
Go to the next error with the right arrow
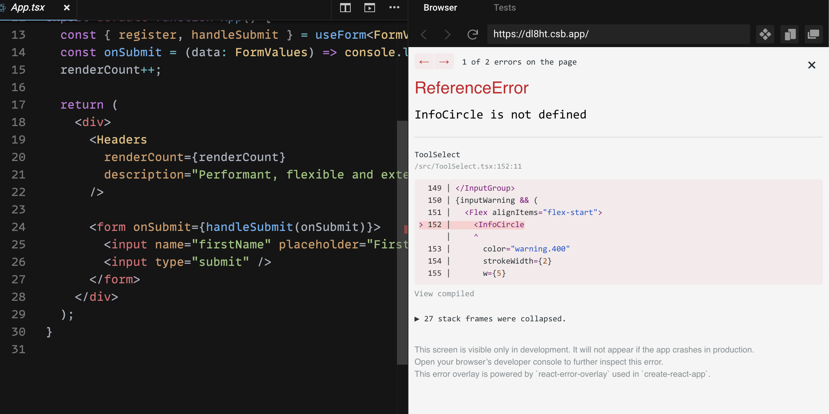[x=444, y=61]
